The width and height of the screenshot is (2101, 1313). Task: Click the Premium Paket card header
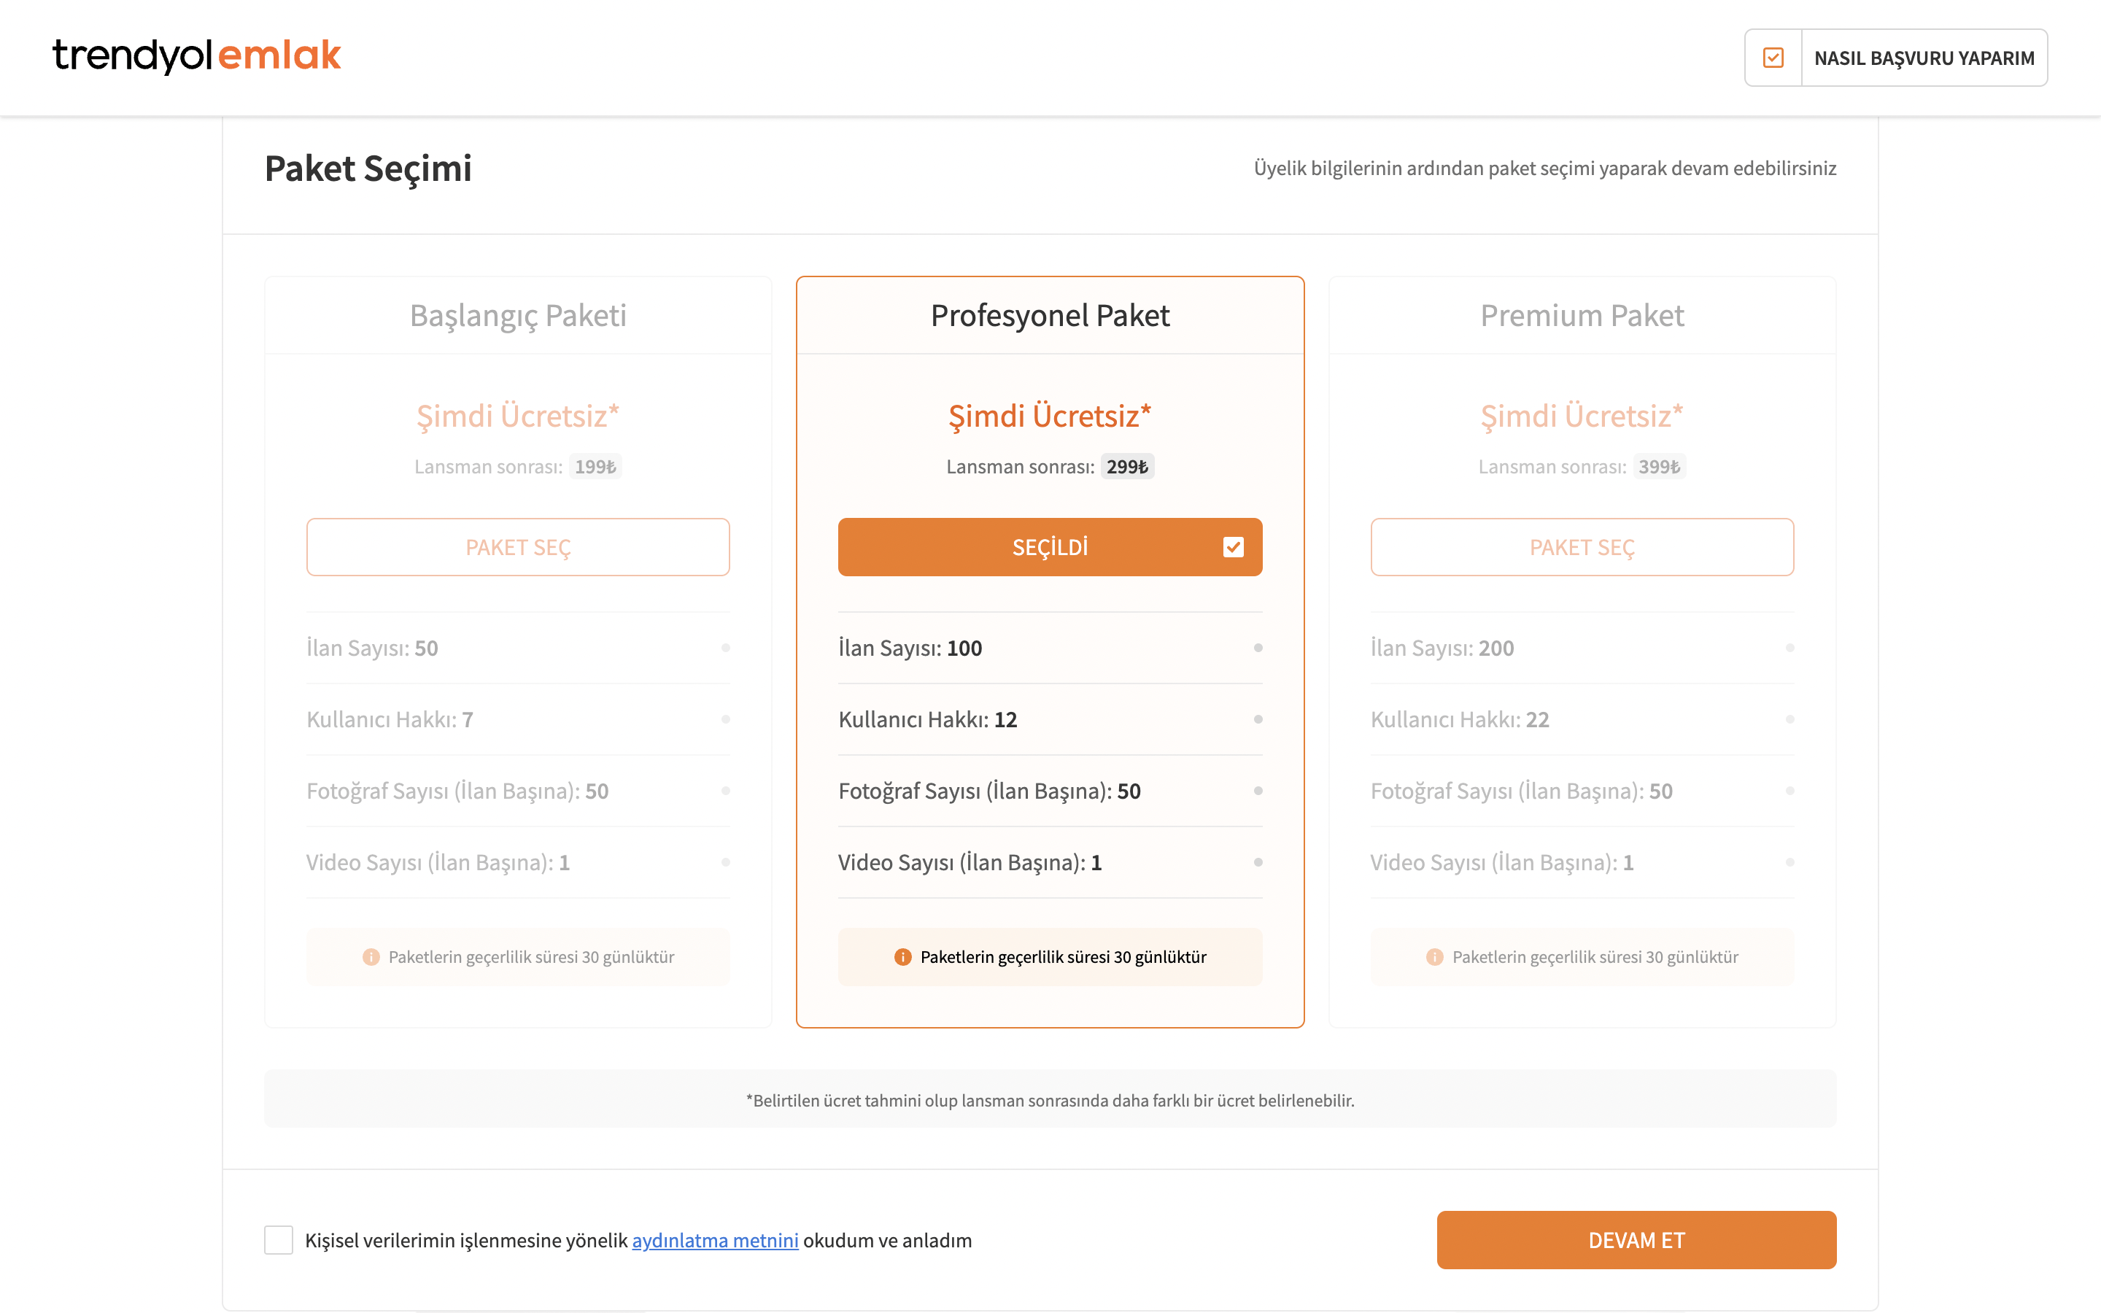(x=1582, y=316)
